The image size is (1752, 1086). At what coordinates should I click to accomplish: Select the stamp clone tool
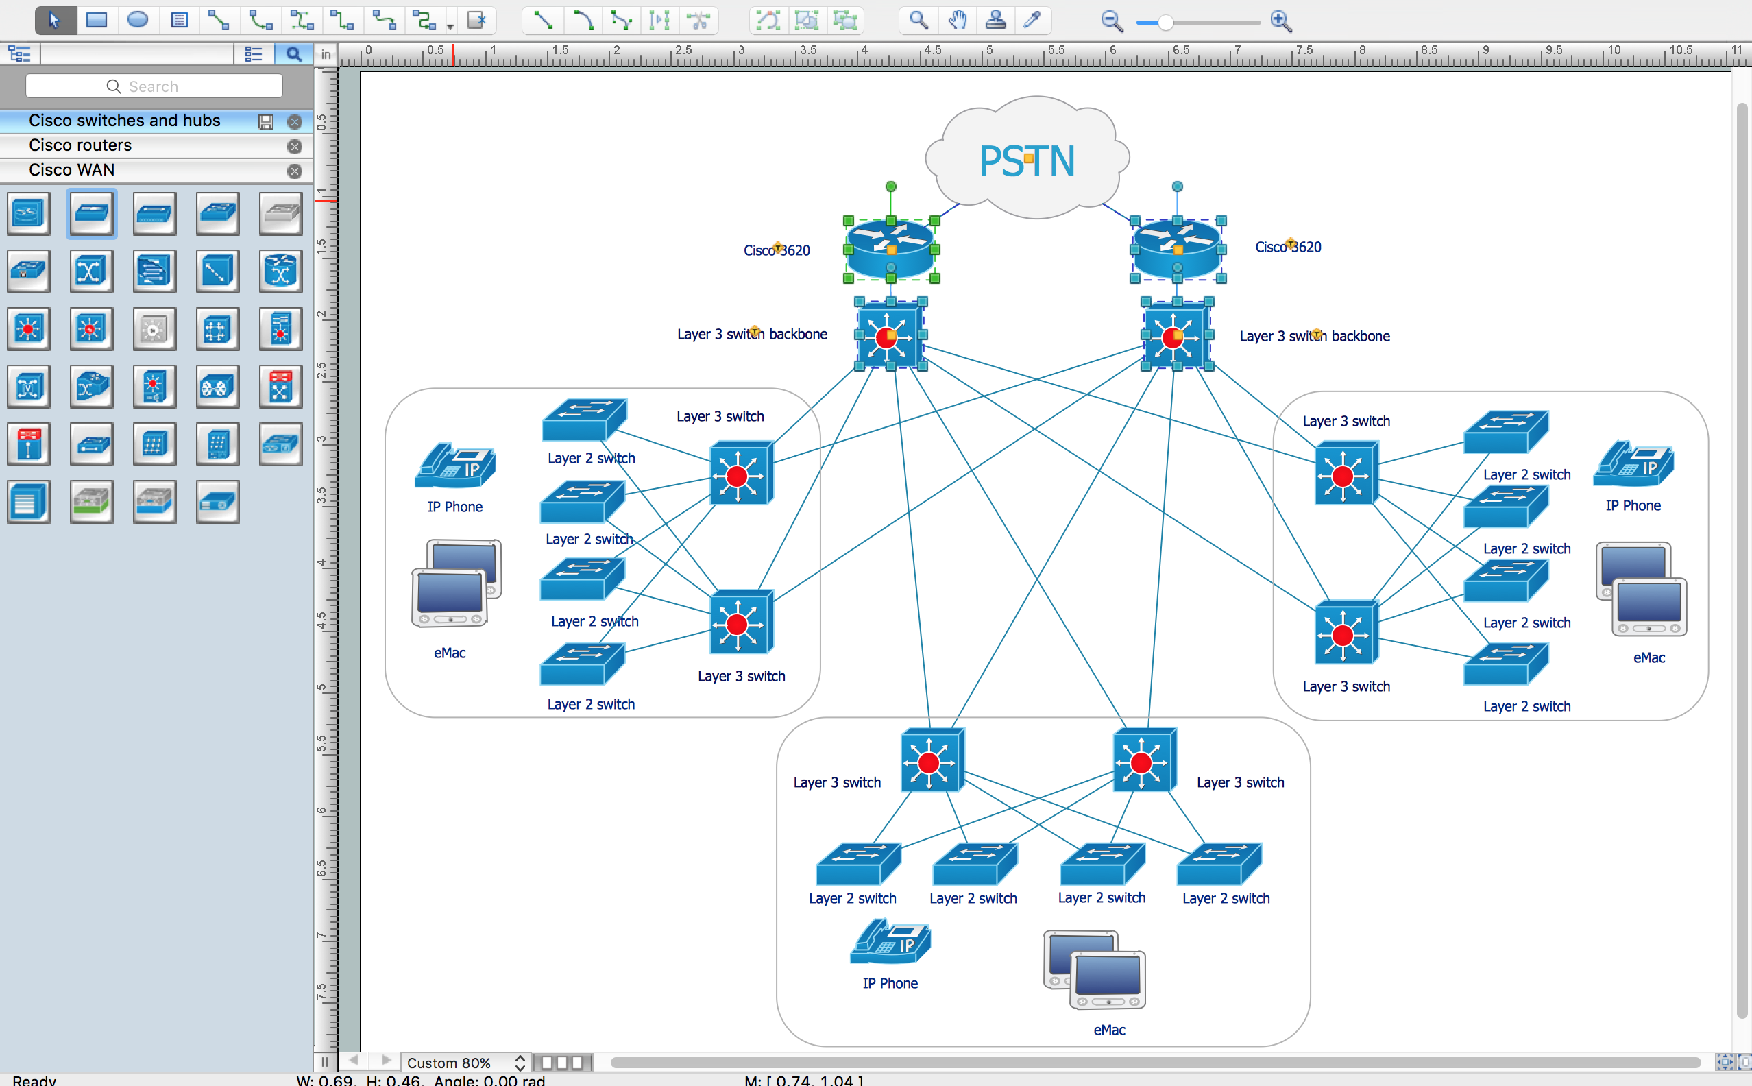click(995, 20)
